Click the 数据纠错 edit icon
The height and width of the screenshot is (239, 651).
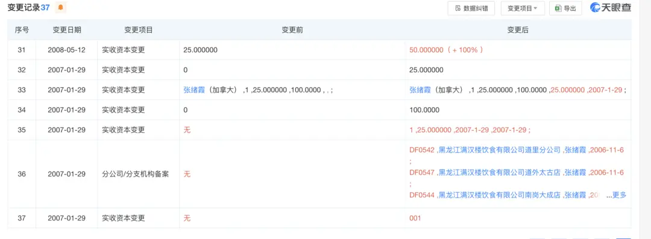[458, 8]
